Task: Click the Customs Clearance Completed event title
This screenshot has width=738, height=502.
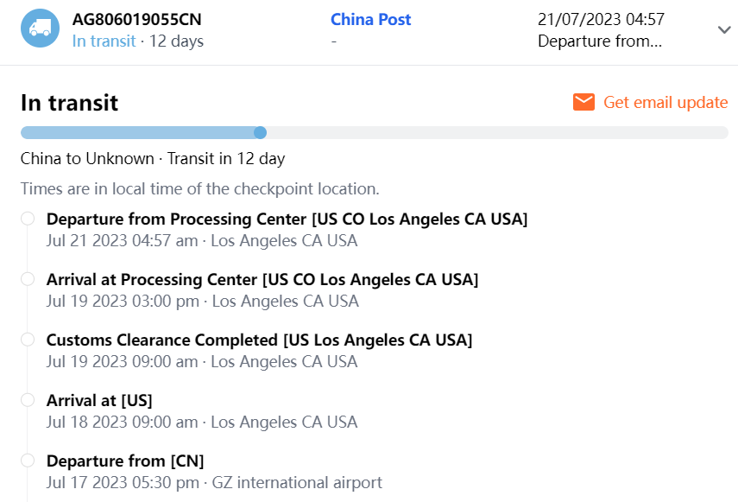Action: coord(259,340)
